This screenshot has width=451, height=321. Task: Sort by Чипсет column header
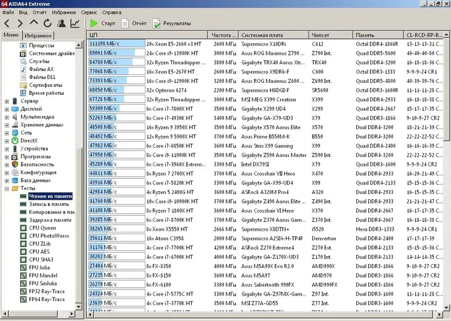[331, 35]
